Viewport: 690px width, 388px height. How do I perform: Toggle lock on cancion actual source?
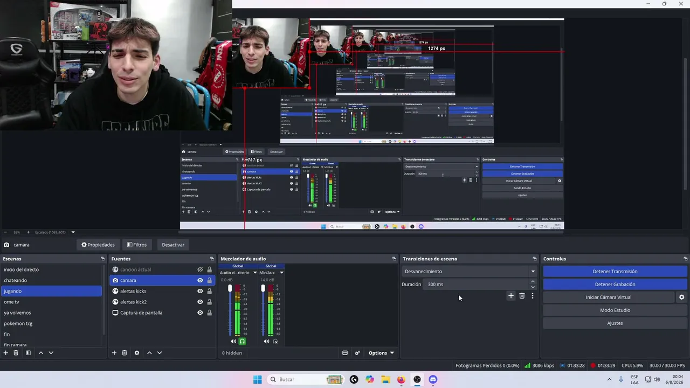pyautogui.click(x=209, y=269)
